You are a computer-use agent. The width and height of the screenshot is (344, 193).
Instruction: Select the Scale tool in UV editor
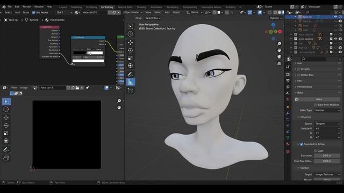point(6,133)
